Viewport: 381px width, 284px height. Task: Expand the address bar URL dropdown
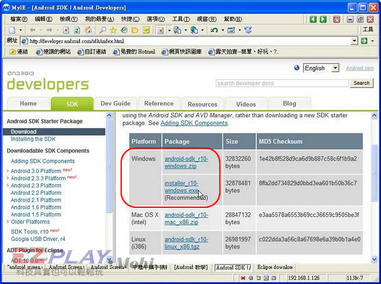point(355,41)
